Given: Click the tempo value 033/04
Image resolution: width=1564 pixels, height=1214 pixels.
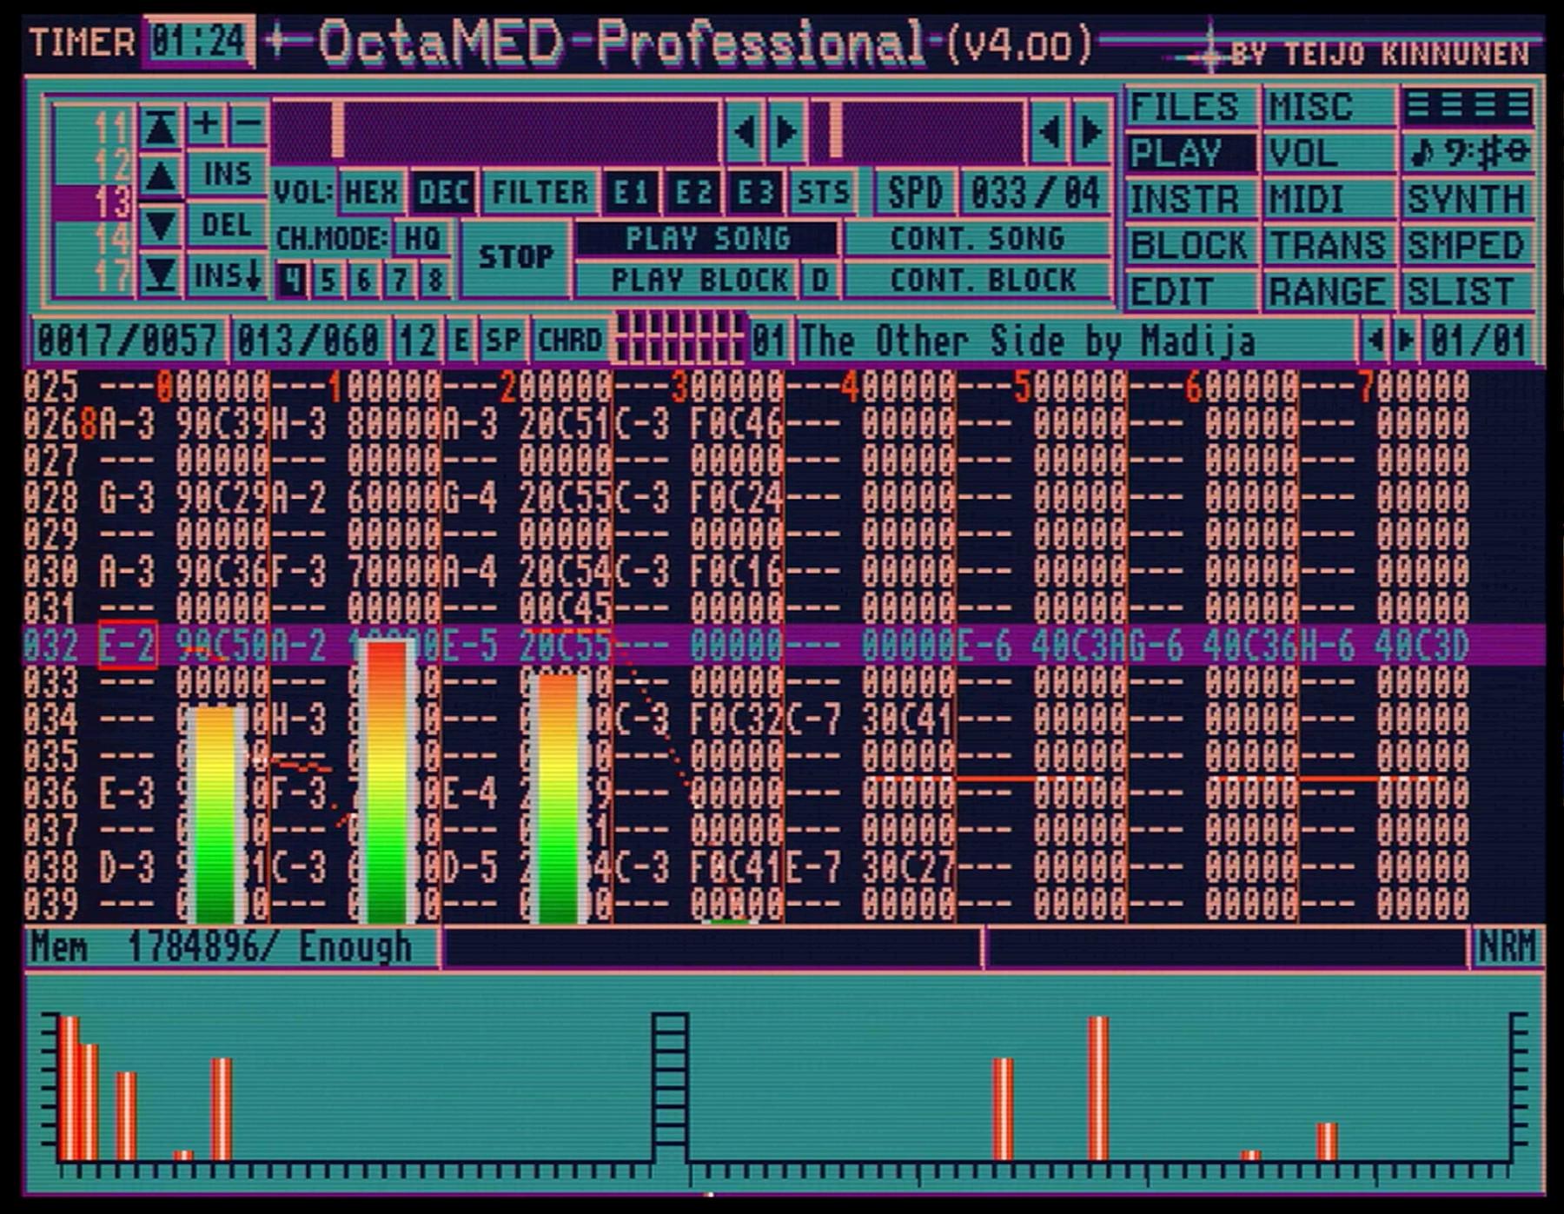Looking at the screenshot, I should point(1036,192).
